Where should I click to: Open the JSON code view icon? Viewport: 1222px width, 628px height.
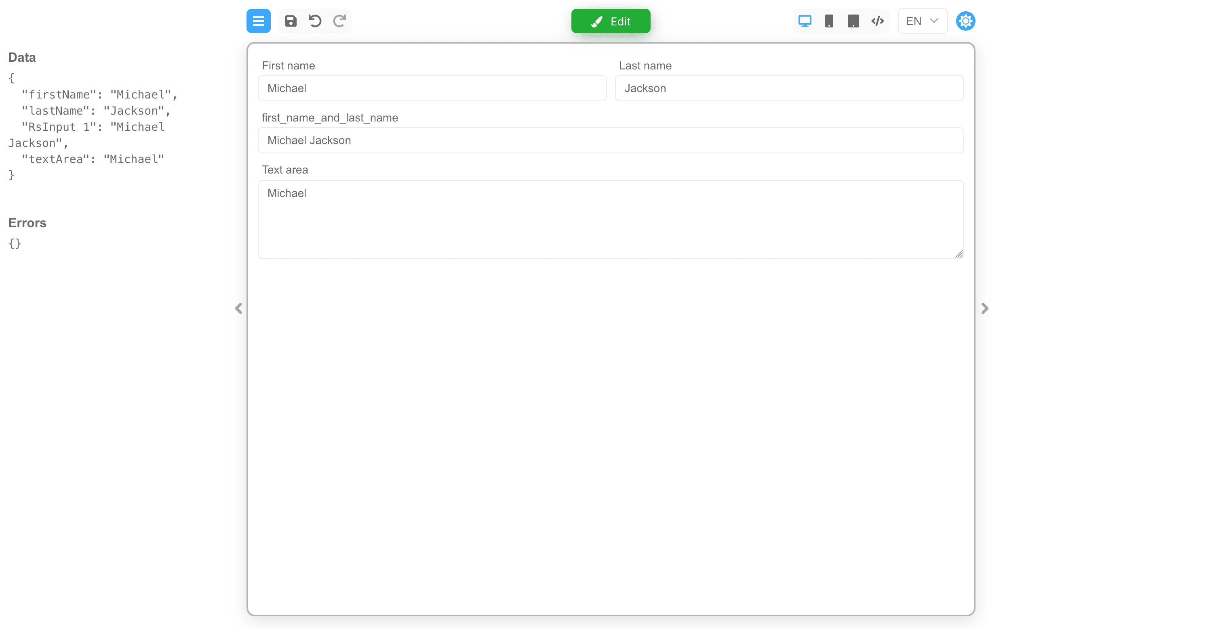coord(877,21)
